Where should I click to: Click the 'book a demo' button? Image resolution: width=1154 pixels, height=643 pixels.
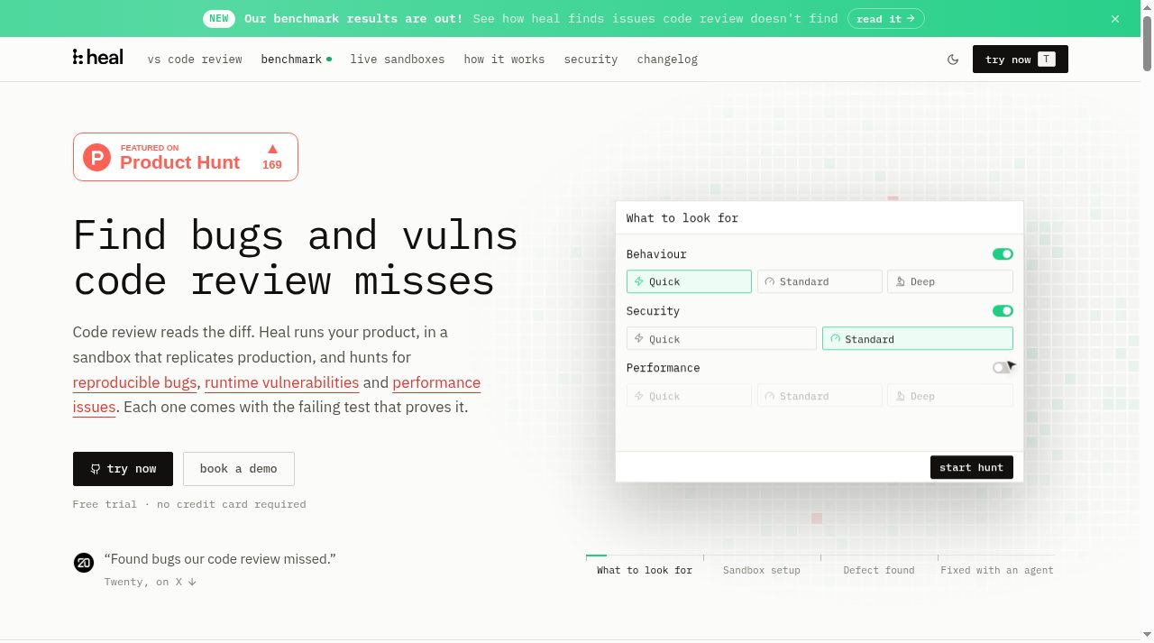click(x=239, y=469)
